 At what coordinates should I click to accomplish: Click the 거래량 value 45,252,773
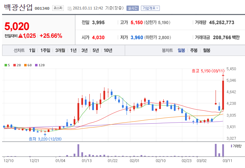[x=222, y=22]
